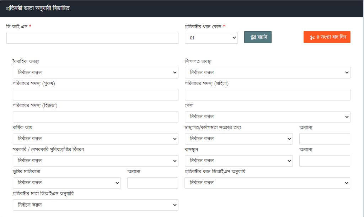Open the প্রতিবন্ধীর ধরন কোড dropdown showing 01
Screen dimensions: 364x217
click(x=211, y=38)
